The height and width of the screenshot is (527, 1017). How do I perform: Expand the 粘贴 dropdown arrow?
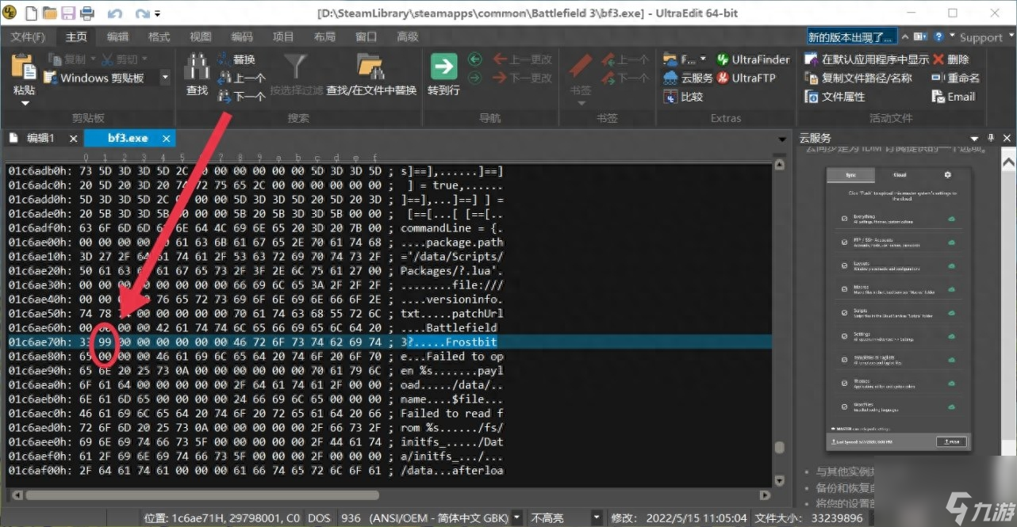(x=25, y=103)
